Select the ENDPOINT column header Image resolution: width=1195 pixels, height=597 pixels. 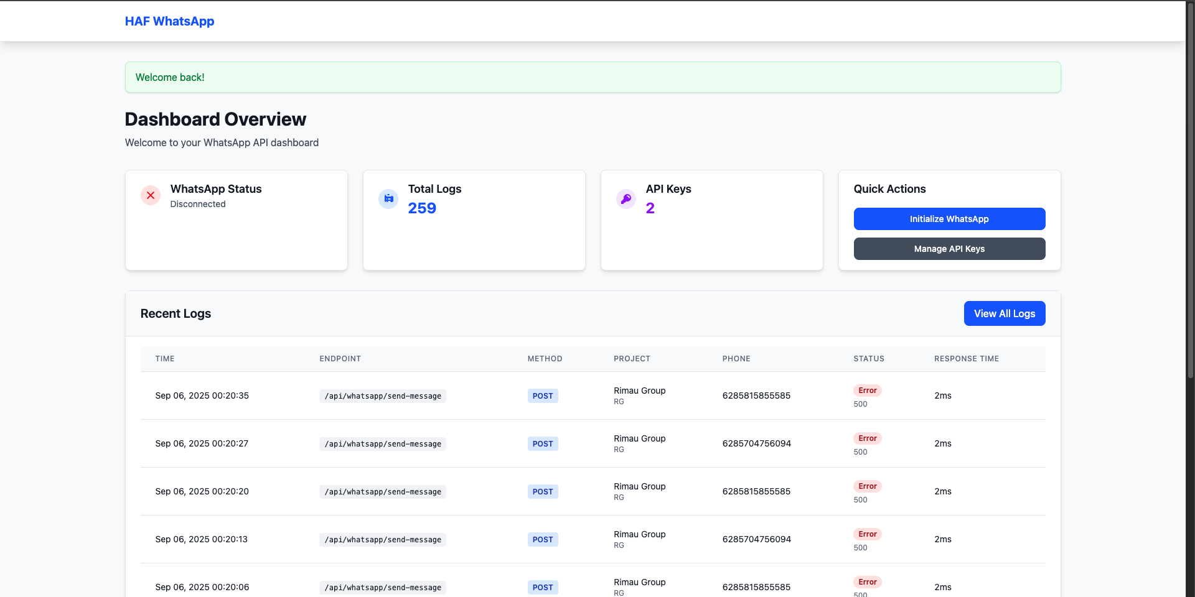[340, 359]
